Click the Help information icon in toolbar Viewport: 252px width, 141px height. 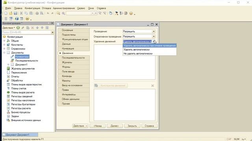pyautogui.click(x=131, y=13)
